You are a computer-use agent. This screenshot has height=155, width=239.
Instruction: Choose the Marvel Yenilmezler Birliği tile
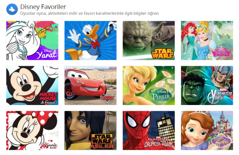point(207,86)
